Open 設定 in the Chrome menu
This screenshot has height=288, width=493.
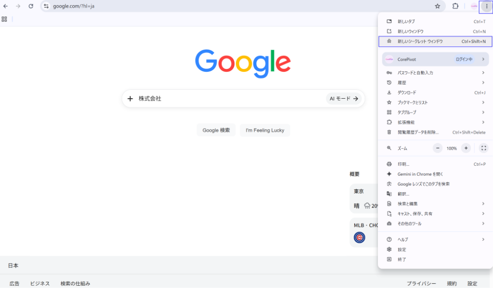pyautogui.click(x=435, y=249)
